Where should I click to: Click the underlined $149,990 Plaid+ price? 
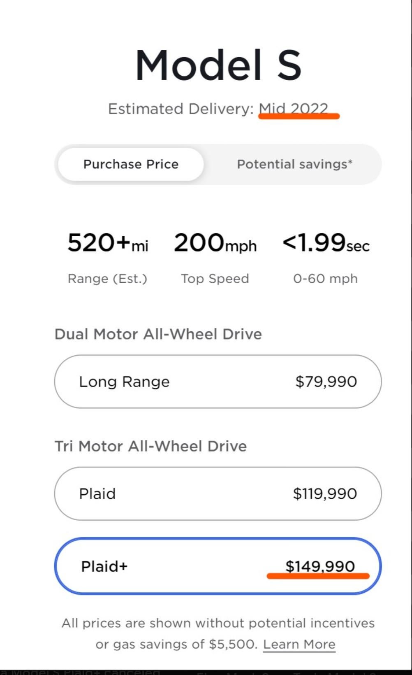coord(320,566)
